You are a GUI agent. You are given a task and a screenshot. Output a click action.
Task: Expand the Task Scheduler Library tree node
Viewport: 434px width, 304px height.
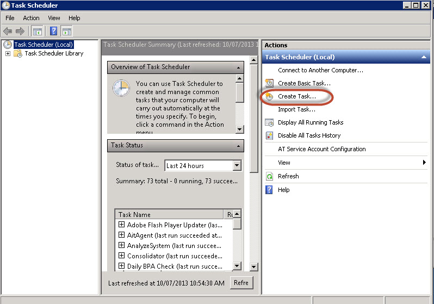8,53
